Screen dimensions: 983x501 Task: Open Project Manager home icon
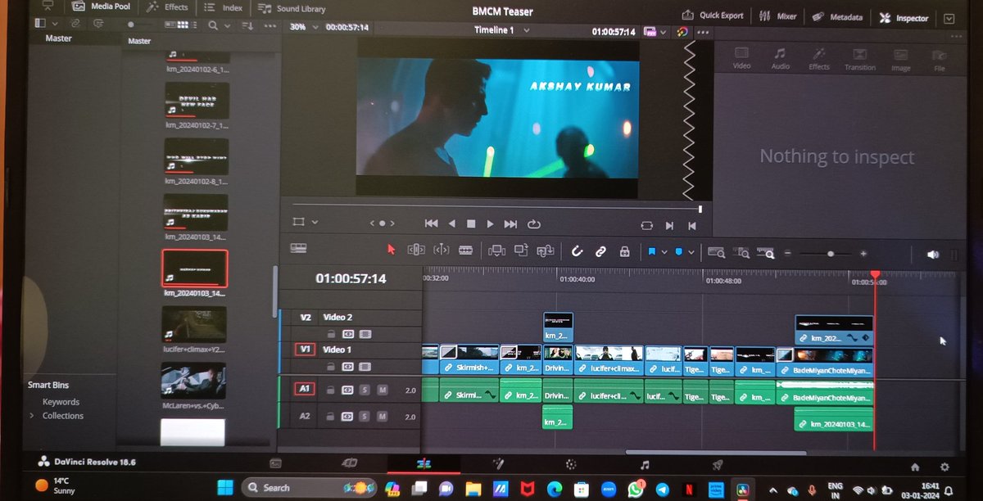click(x=915, y=467)
